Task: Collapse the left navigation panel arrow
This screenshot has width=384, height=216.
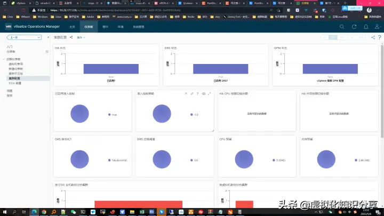Action: click(x=48, y=37)
